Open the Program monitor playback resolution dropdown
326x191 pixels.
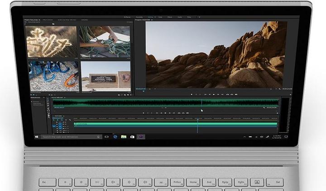(x=272, y=89)
